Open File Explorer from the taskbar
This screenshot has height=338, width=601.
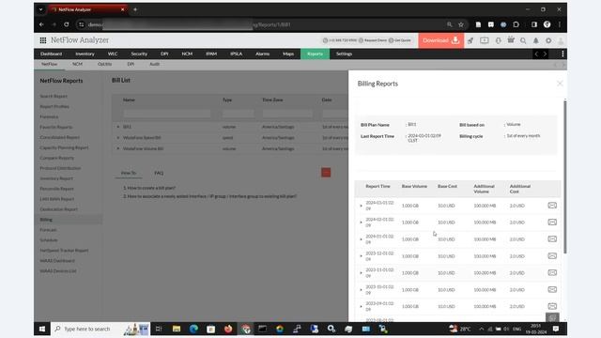177,329
